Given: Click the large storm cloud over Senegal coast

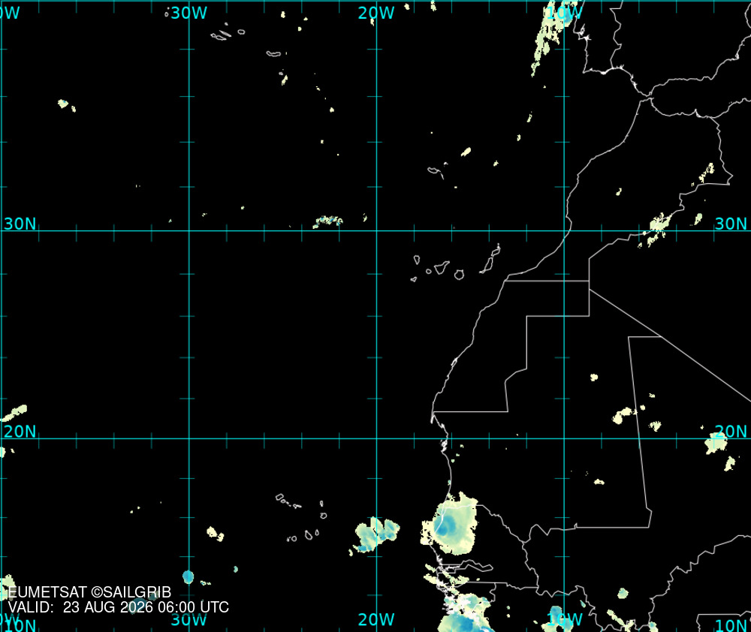Looking at the screenshot, I should pyautogui.click(x=450, y=524).
